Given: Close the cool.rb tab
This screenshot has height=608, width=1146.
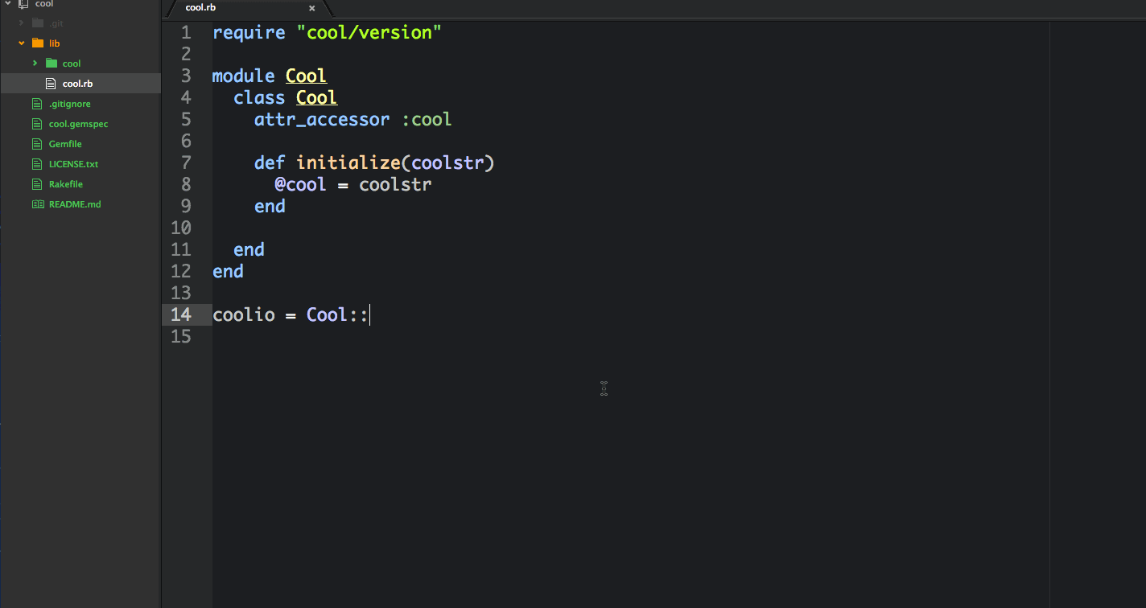Looking at the screenshot, I should pyautogui.click(x=312, y=8).
